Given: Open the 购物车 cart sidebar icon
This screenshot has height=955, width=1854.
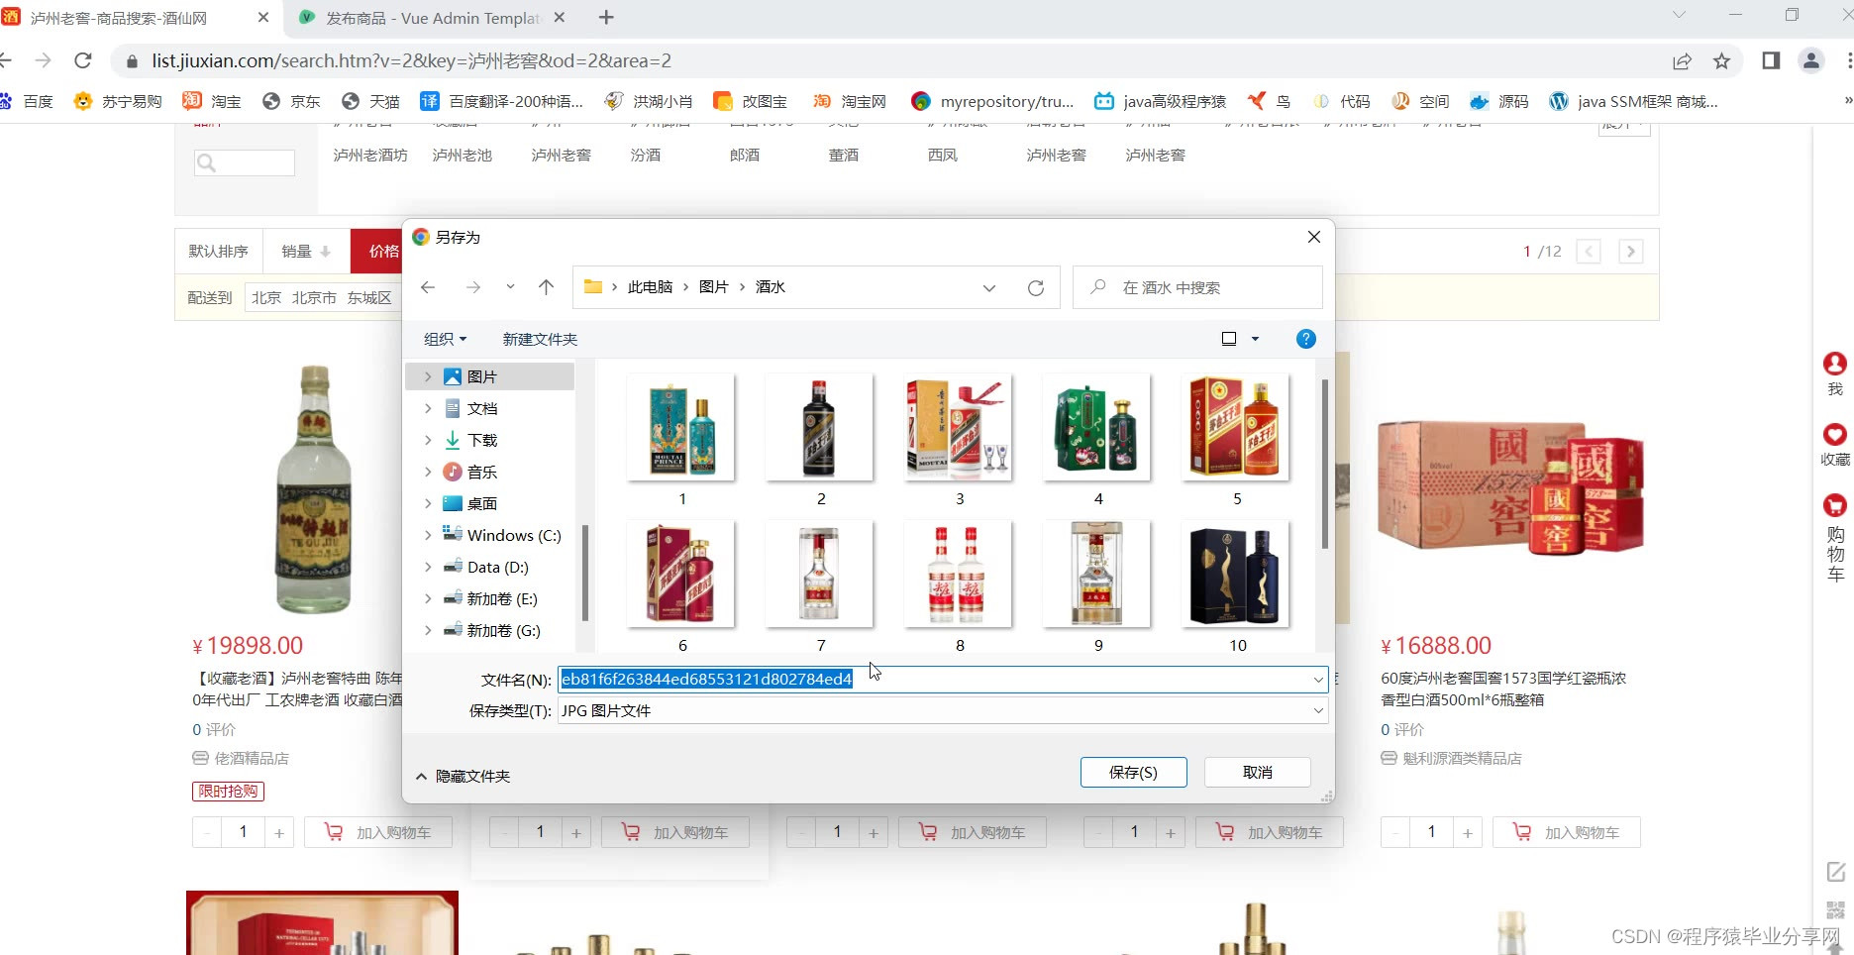Looking at the screenshot, I should (1835, 538).
